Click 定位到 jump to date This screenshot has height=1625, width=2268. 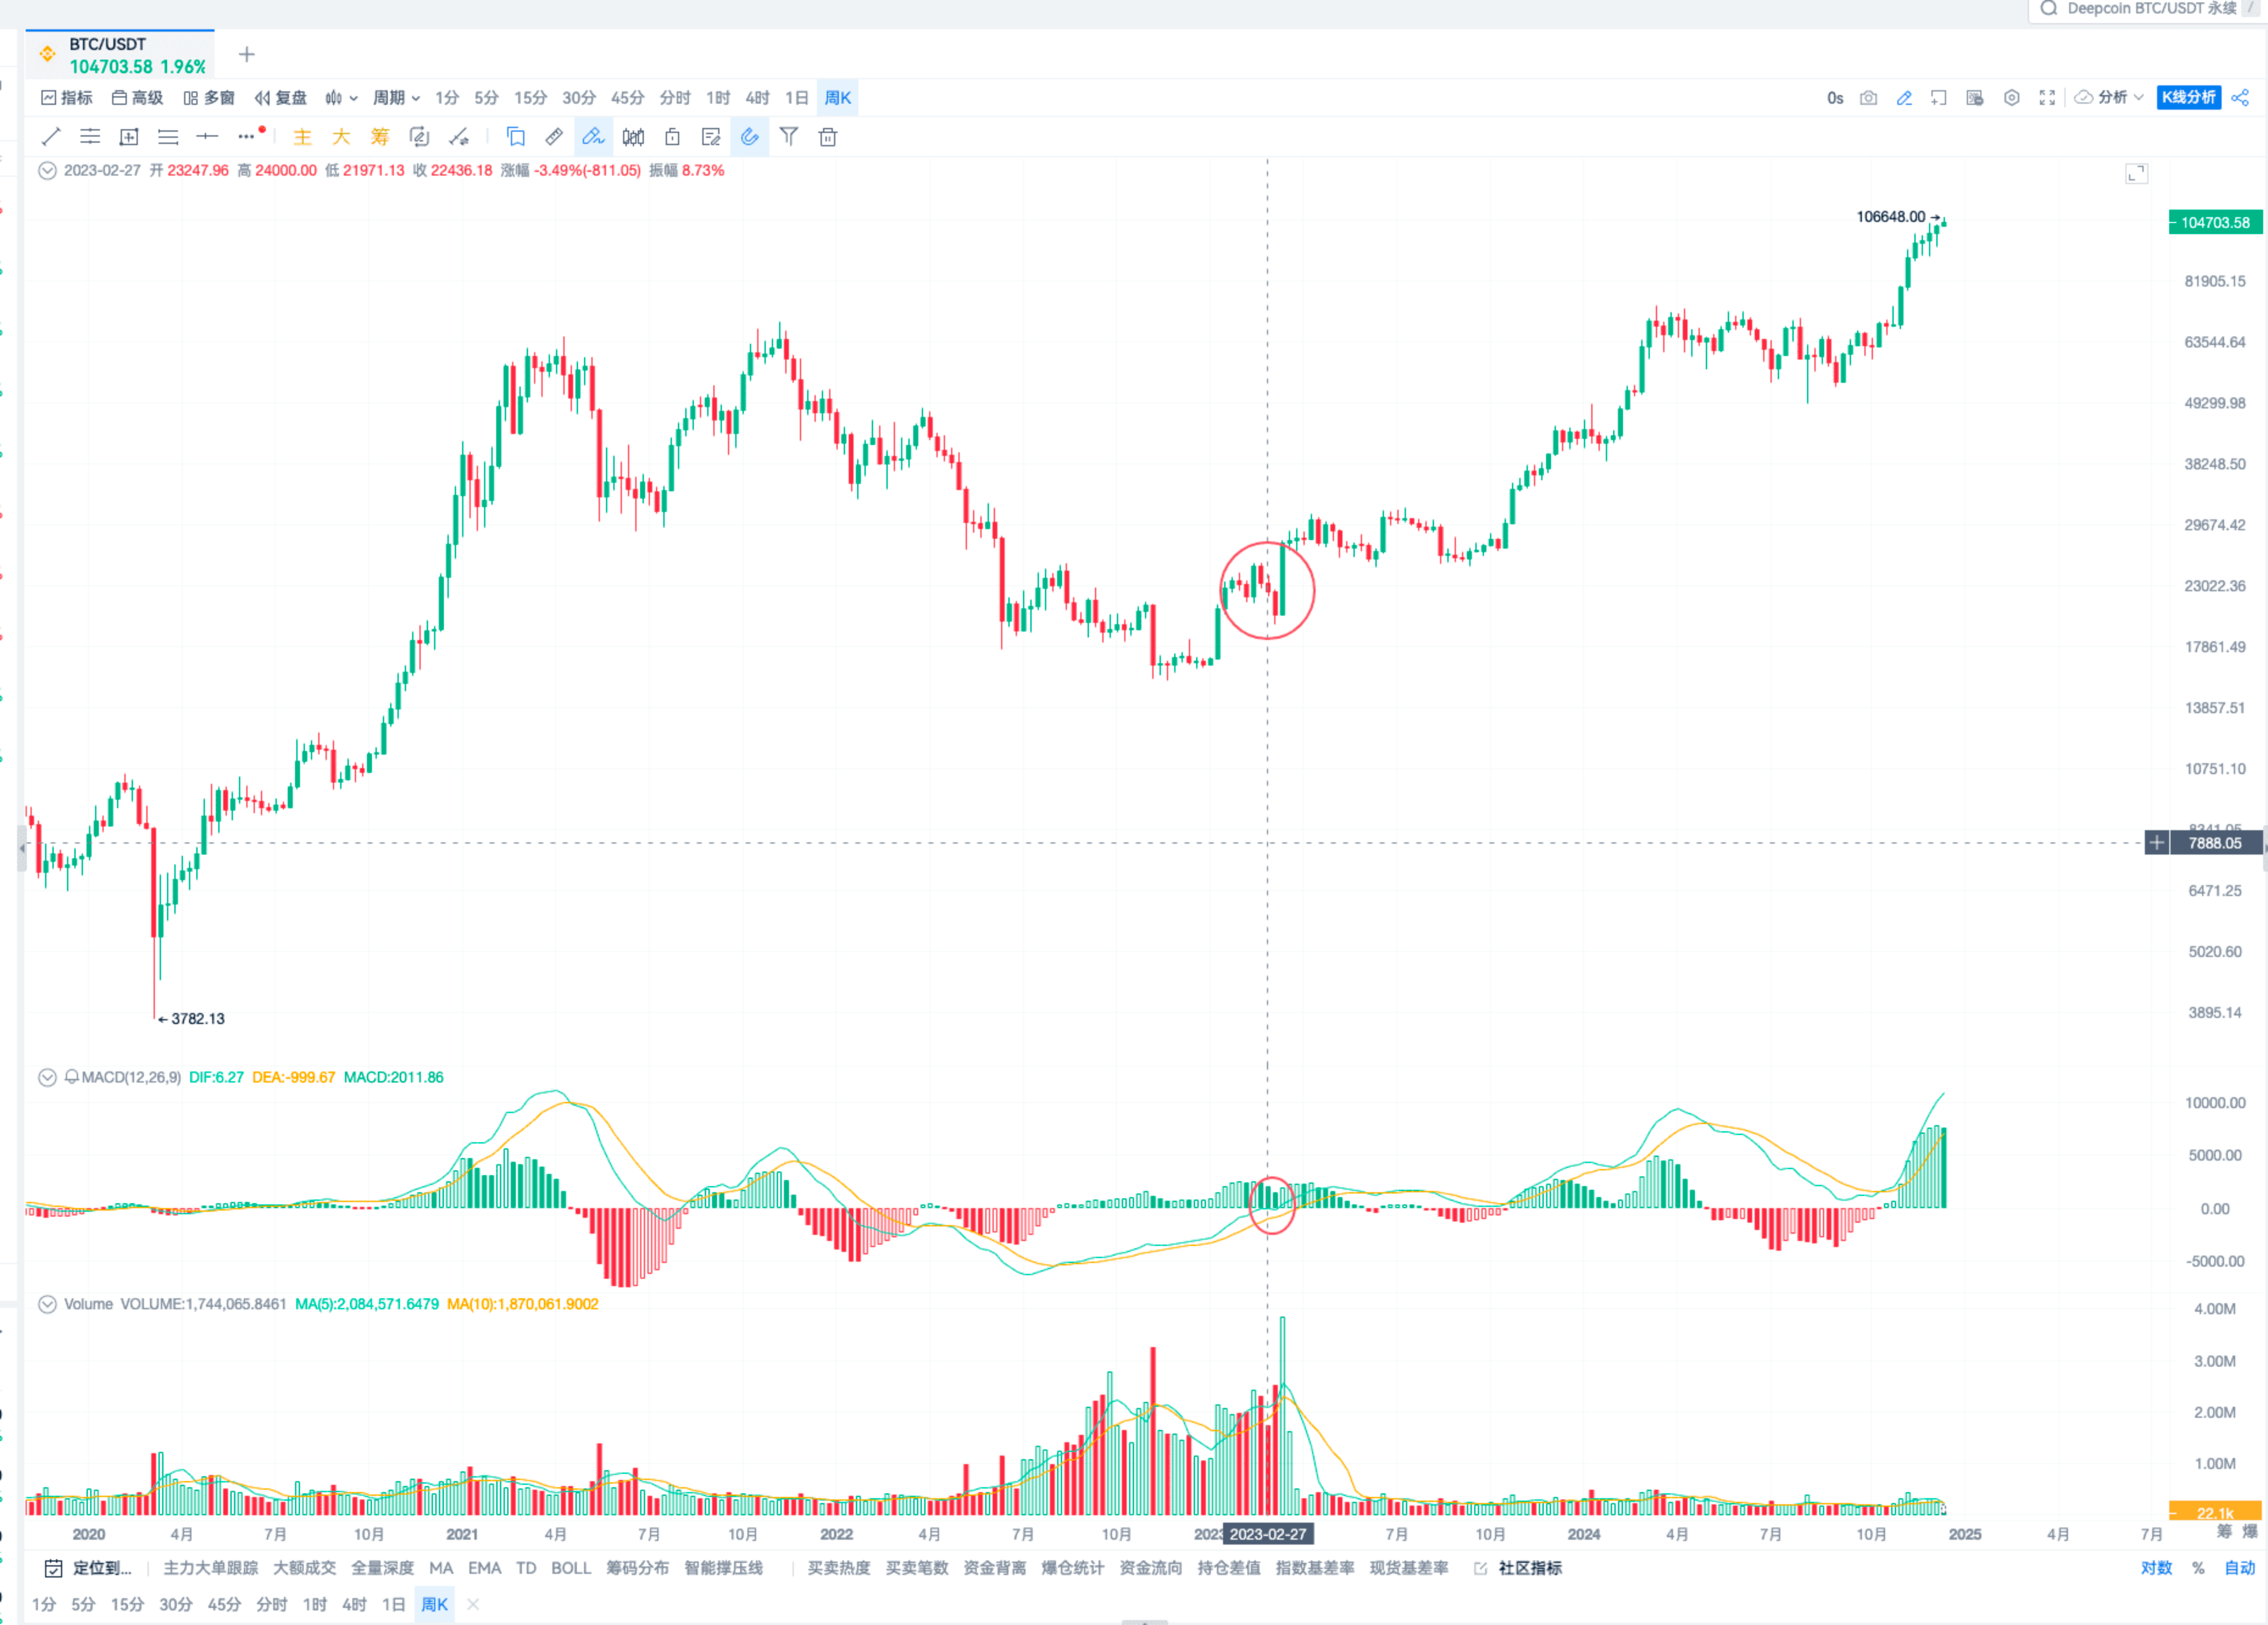click(88, 1568)
